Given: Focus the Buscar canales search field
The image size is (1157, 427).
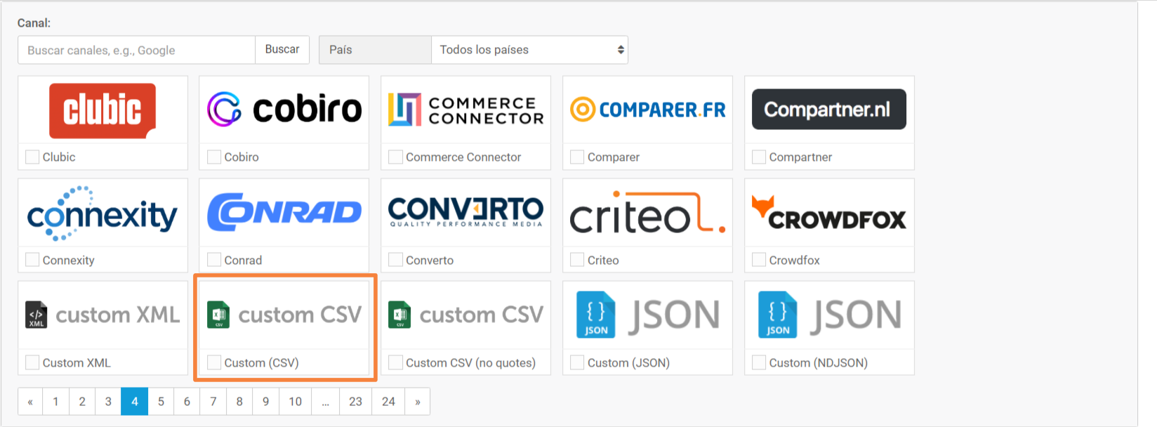Looking at the screenshot, I should point(136,50).
